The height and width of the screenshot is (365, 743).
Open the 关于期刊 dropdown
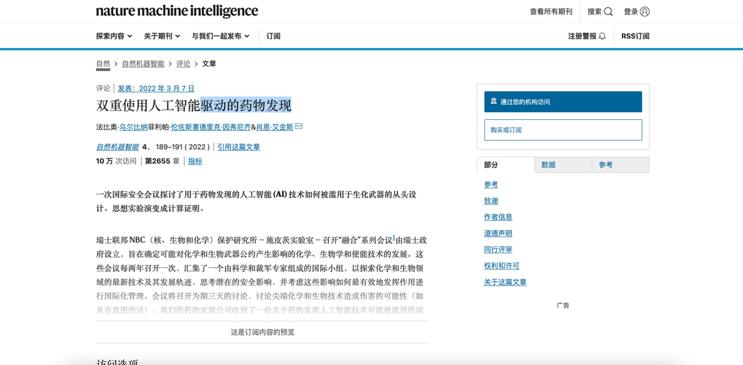point(161,36)
